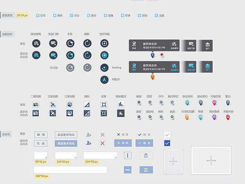Click the selected-state blue 添加建筑 round button
The width and height of the screenshot is (245, 184).
point(36,55)
